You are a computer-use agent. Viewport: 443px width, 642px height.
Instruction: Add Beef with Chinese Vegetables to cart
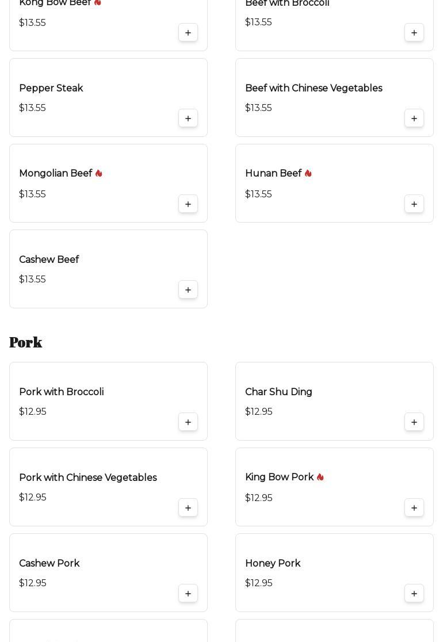point(414,119)
